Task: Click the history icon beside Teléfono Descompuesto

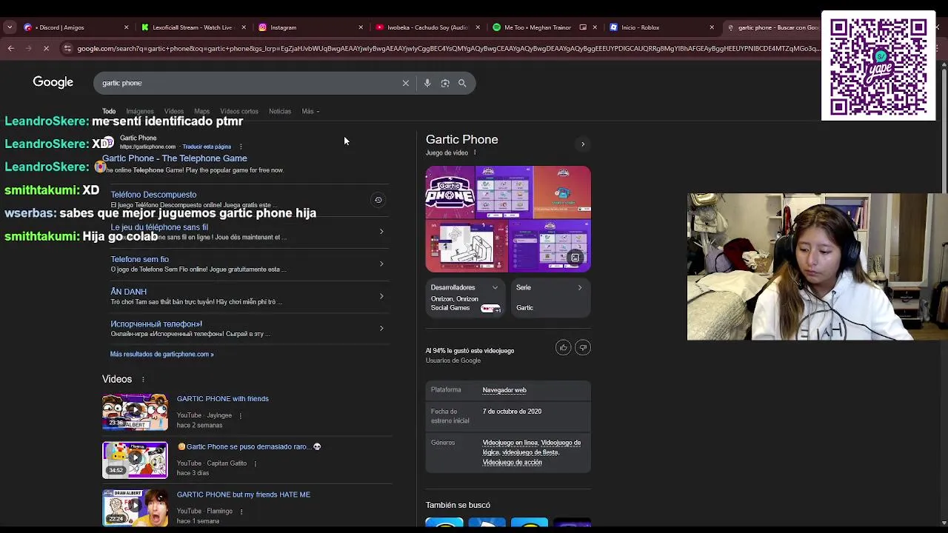Action: pyautogui.click(x=378, y=200)
